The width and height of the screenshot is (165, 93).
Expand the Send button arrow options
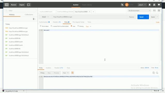pos(147,17)
